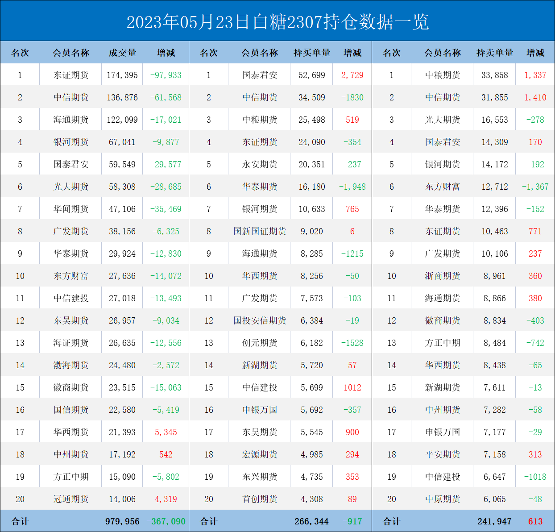555x532 pixels.
Task: Click the red value '4,319'
Action: (166, 499)
